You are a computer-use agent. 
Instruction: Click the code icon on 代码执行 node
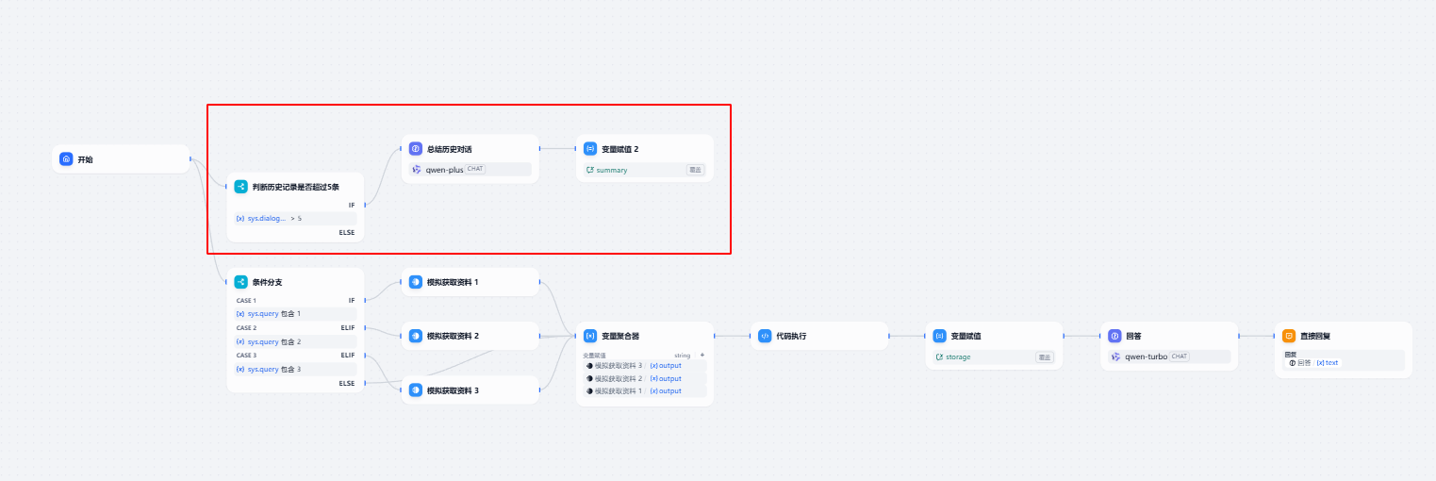click(x=765, y=336)
